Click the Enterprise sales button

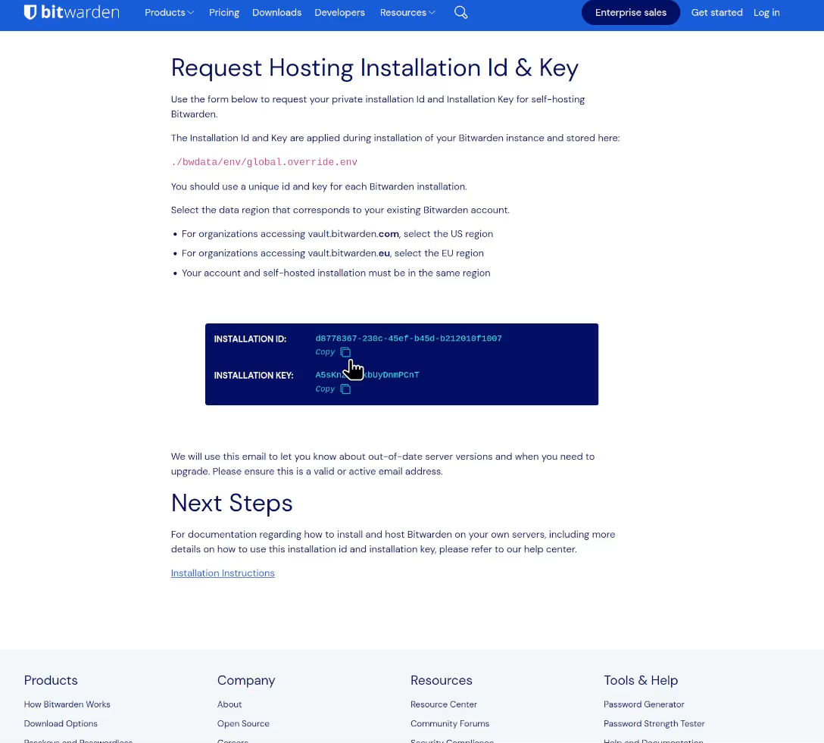631,12
